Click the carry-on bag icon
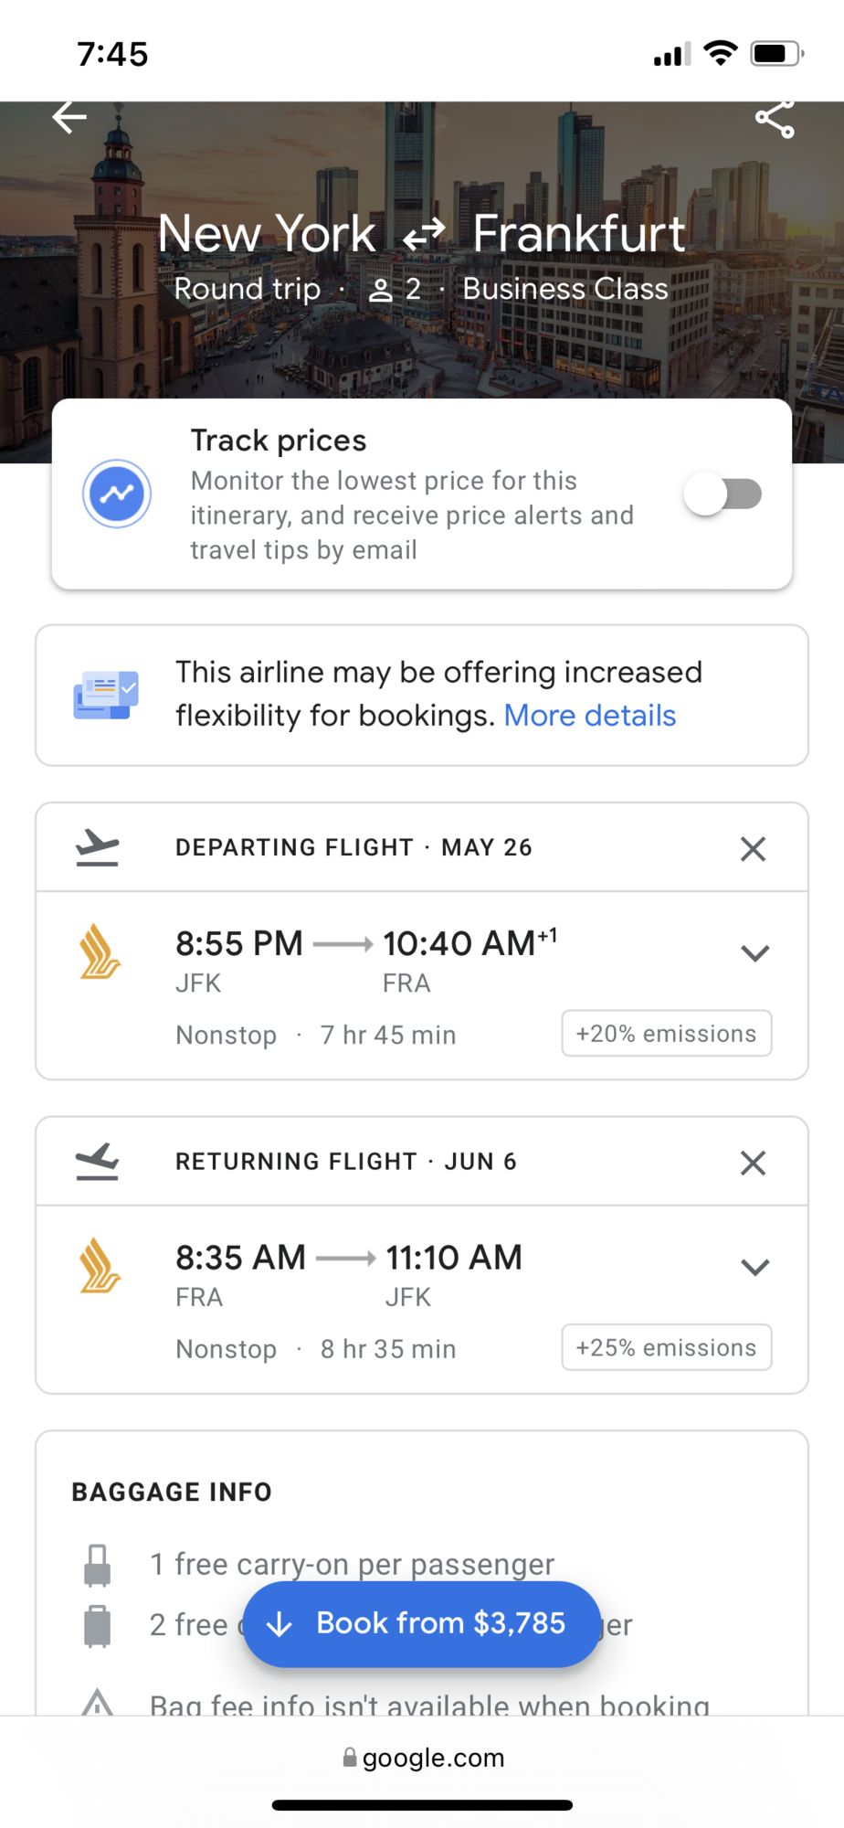This screenshot has width=844, height=1828. pyautogui.click(x=97, y=1565)
